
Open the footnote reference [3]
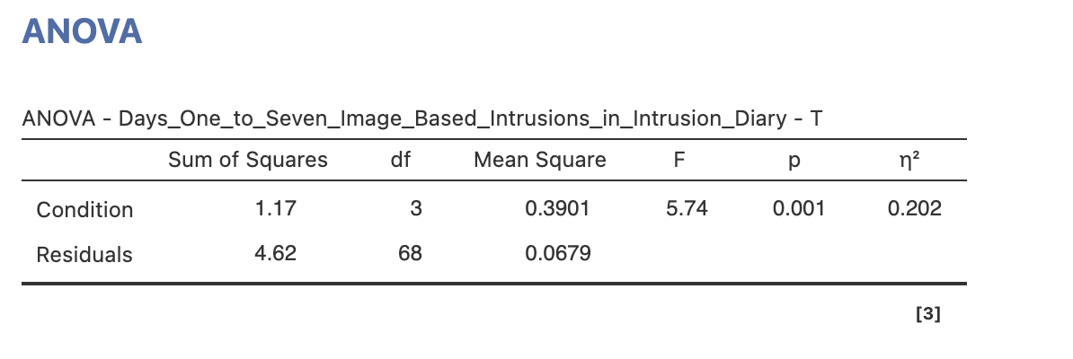click(x=928, y=314)
